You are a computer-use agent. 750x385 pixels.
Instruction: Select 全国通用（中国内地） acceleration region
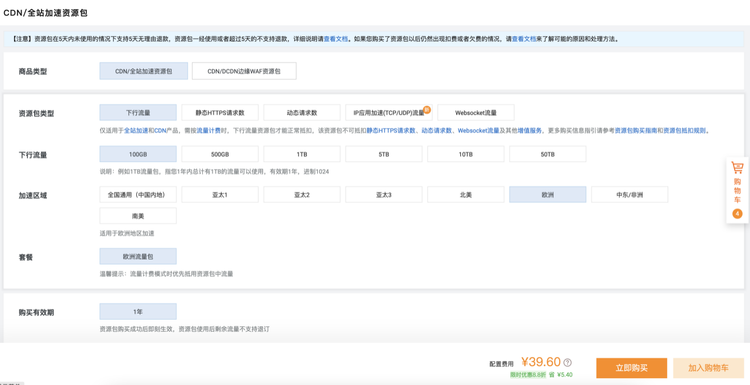coord(137,195)
